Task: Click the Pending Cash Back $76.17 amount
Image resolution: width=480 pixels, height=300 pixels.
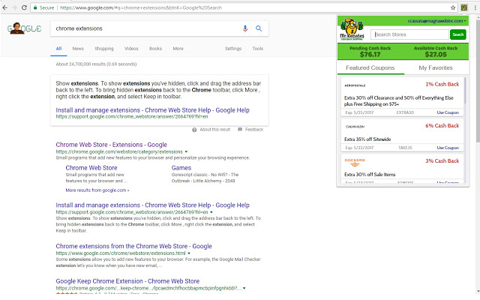Action: pos(370,55)
